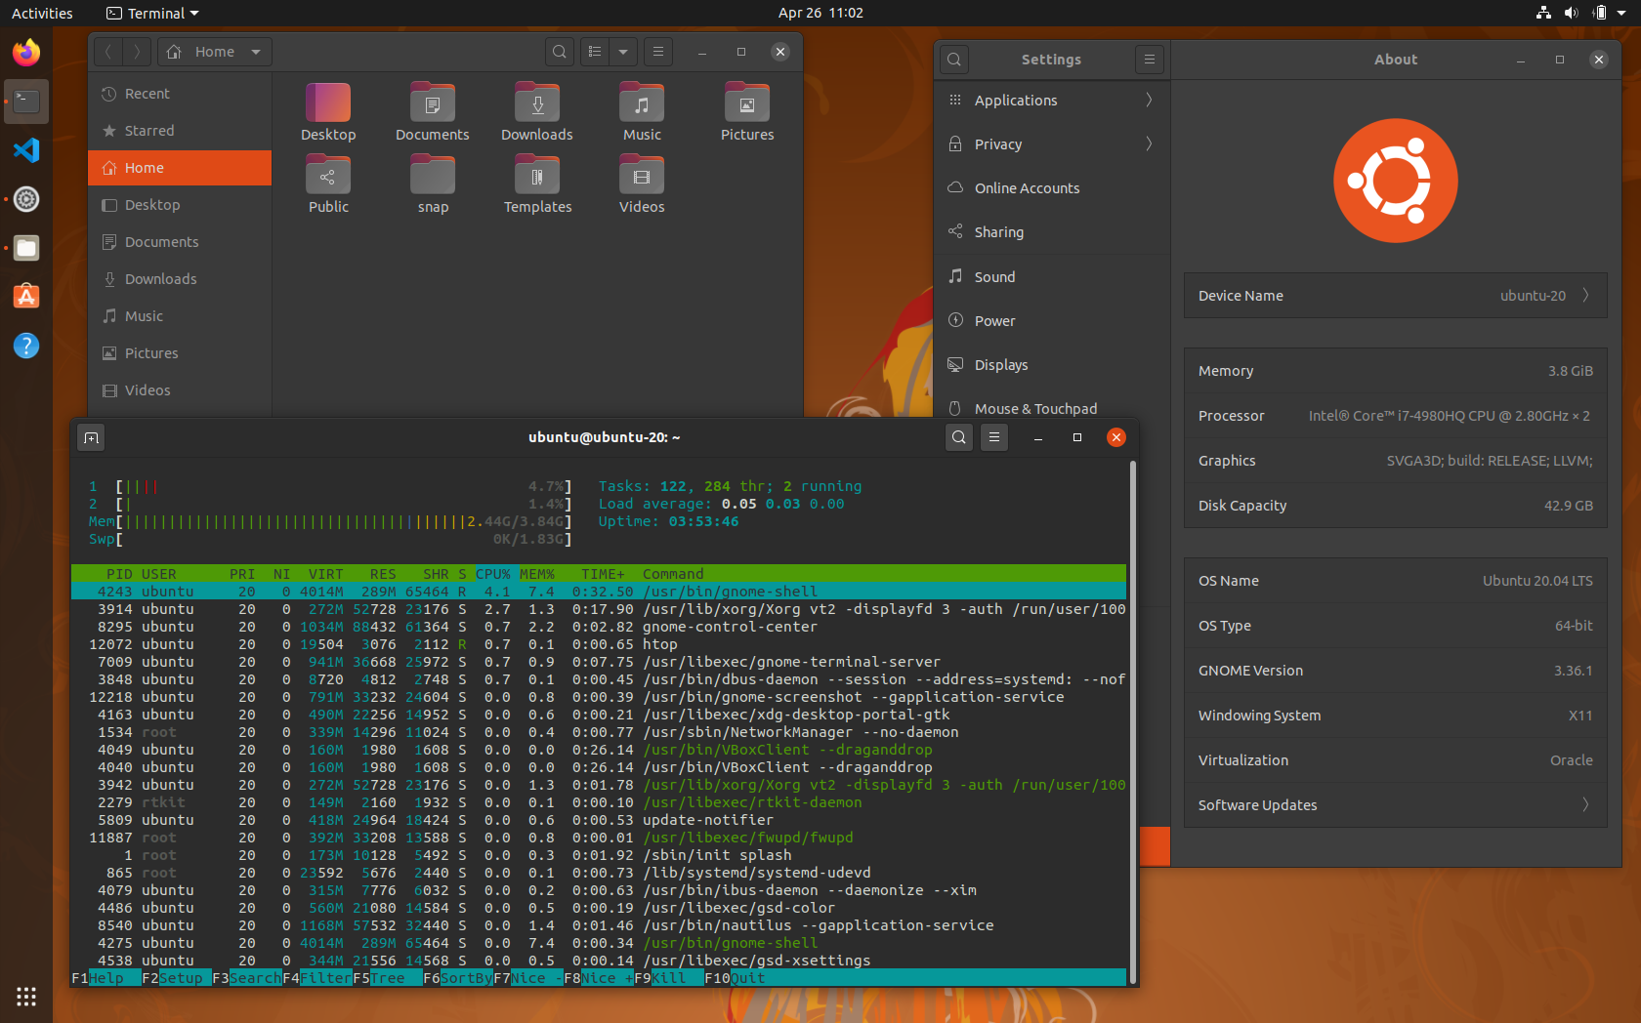Open the Templates folder icon
1641x1023 pixels.
[x=537, y=185]
